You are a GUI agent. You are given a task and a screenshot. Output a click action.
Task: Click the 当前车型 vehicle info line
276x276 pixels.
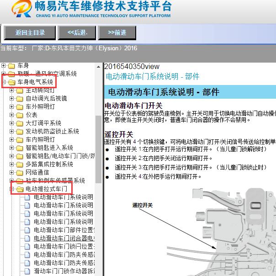tap(69, 48)
